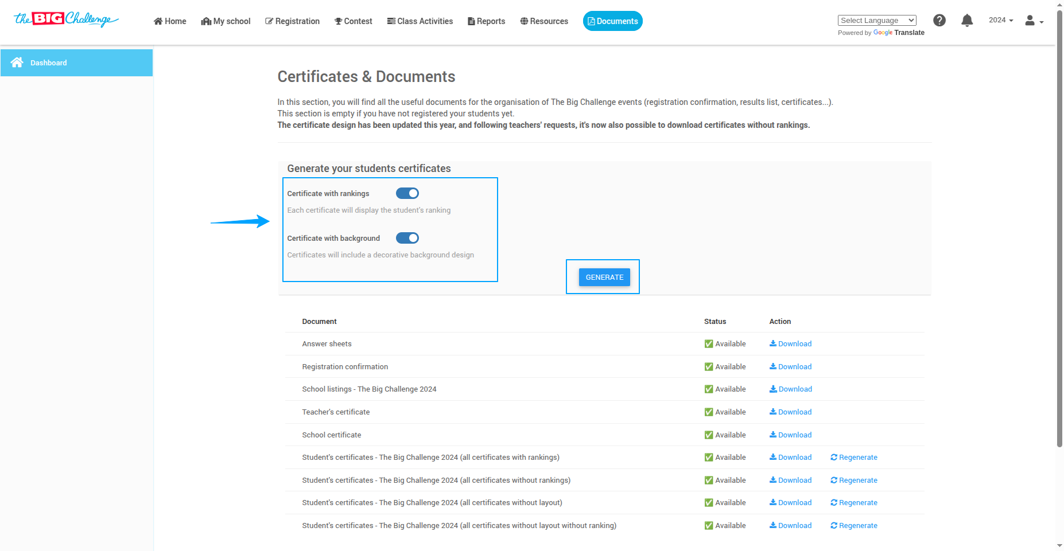Expand the 2024 year dropdown
Screen dimensions: 1064x551
1000,20
